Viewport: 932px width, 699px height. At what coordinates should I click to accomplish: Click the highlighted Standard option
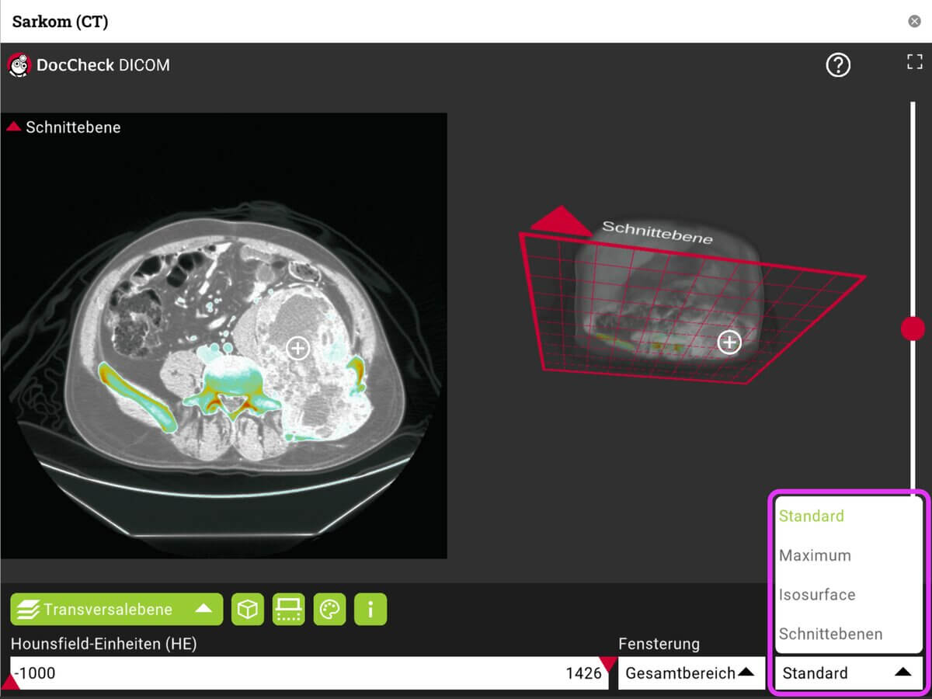click(x=810, y=516)
